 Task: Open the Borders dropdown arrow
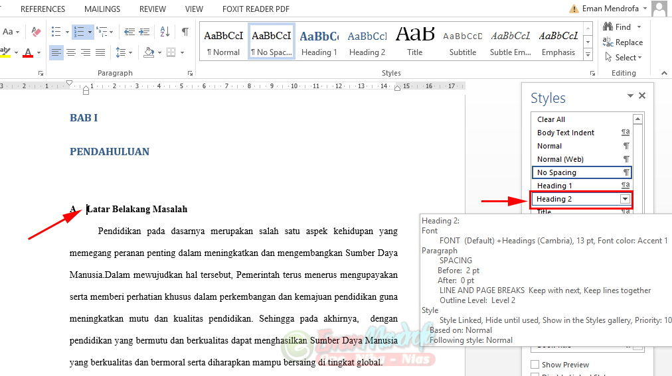pos(182,53)
